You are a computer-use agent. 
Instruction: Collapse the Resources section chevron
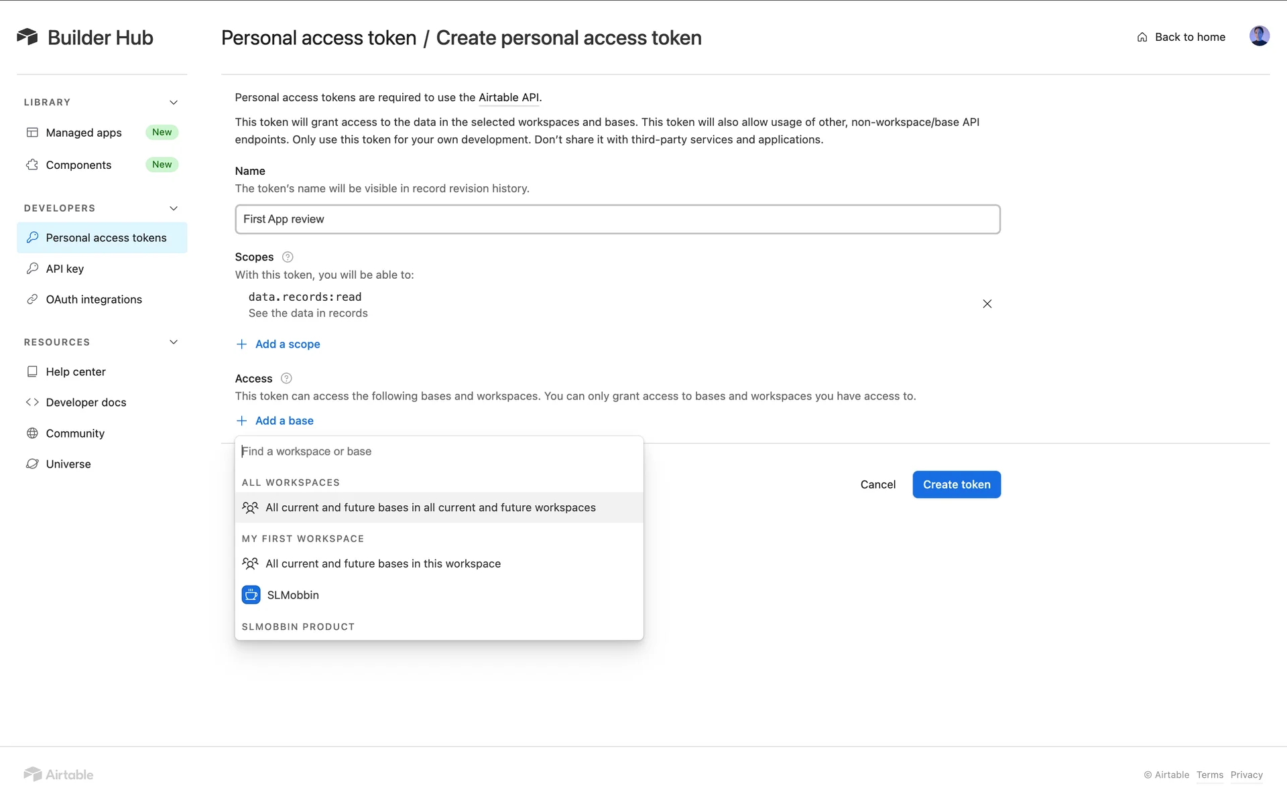[x=174, y=342]
